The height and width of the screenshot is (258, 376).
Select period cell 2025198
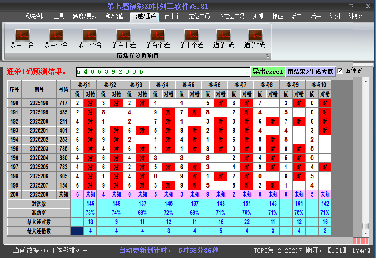(39, 103)
